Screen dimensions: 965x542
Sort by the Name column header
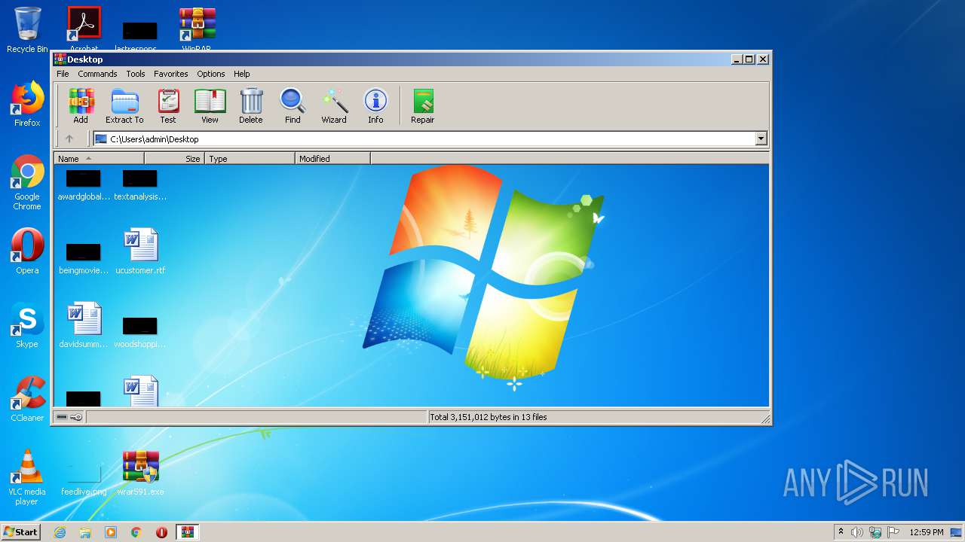[99, 159]
